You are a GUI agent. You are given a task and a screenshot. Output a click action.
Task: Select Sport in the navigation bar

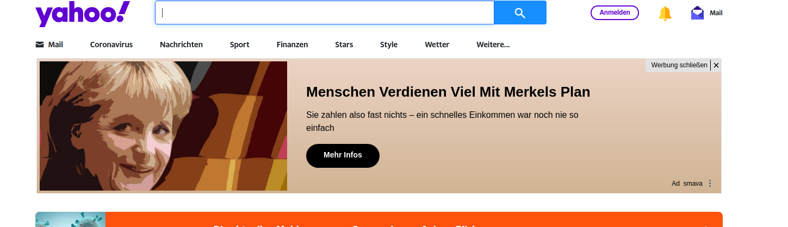click(239, 45)
